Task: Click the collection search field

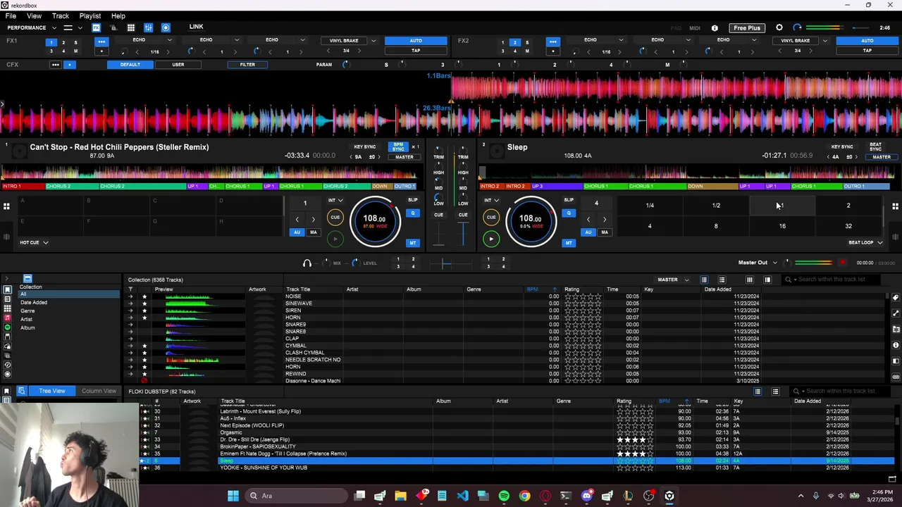Action: [x=832, y=280]
